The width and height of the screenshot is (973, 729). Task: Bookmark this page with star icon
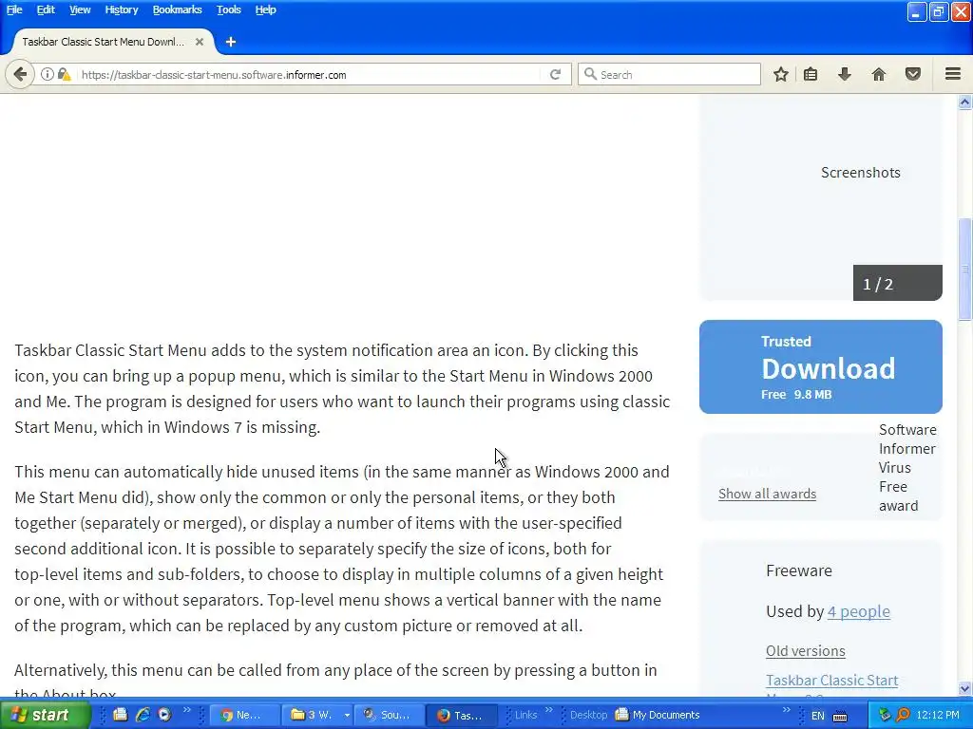(x=781, y=74)
